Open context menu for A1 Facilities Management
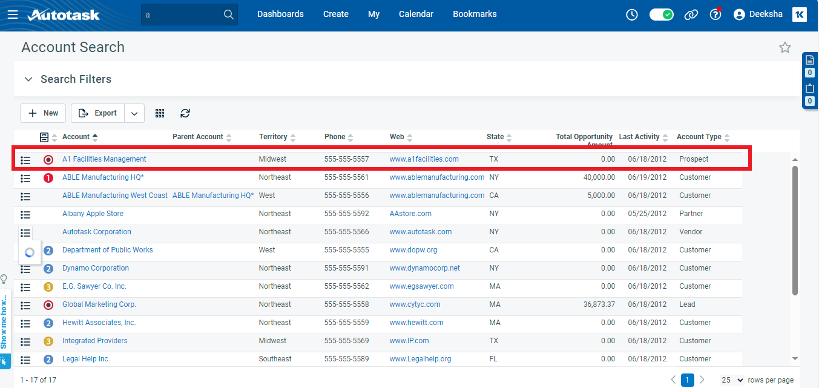The image size is (819, 388). point(25,160)
